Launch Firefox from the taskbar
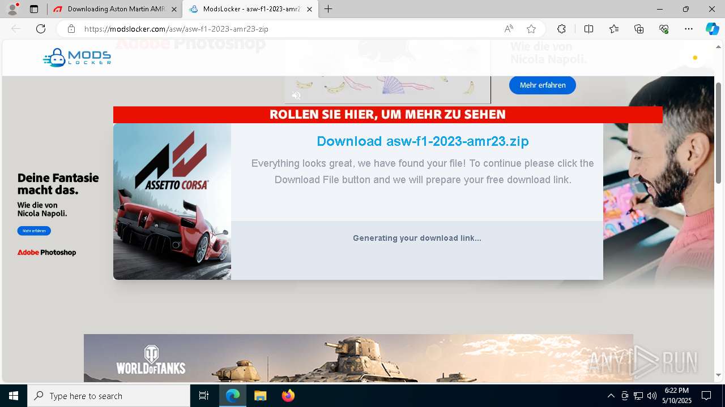 click(288, 396)
